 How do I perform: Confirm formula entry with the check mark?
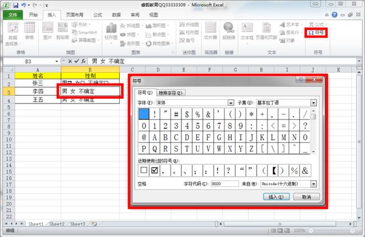tap(76, 61)
